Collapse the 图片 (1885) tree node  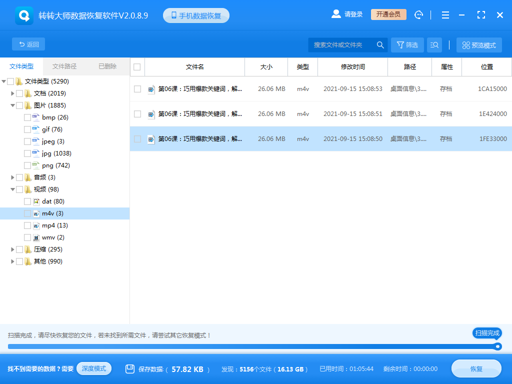point(12,105)
